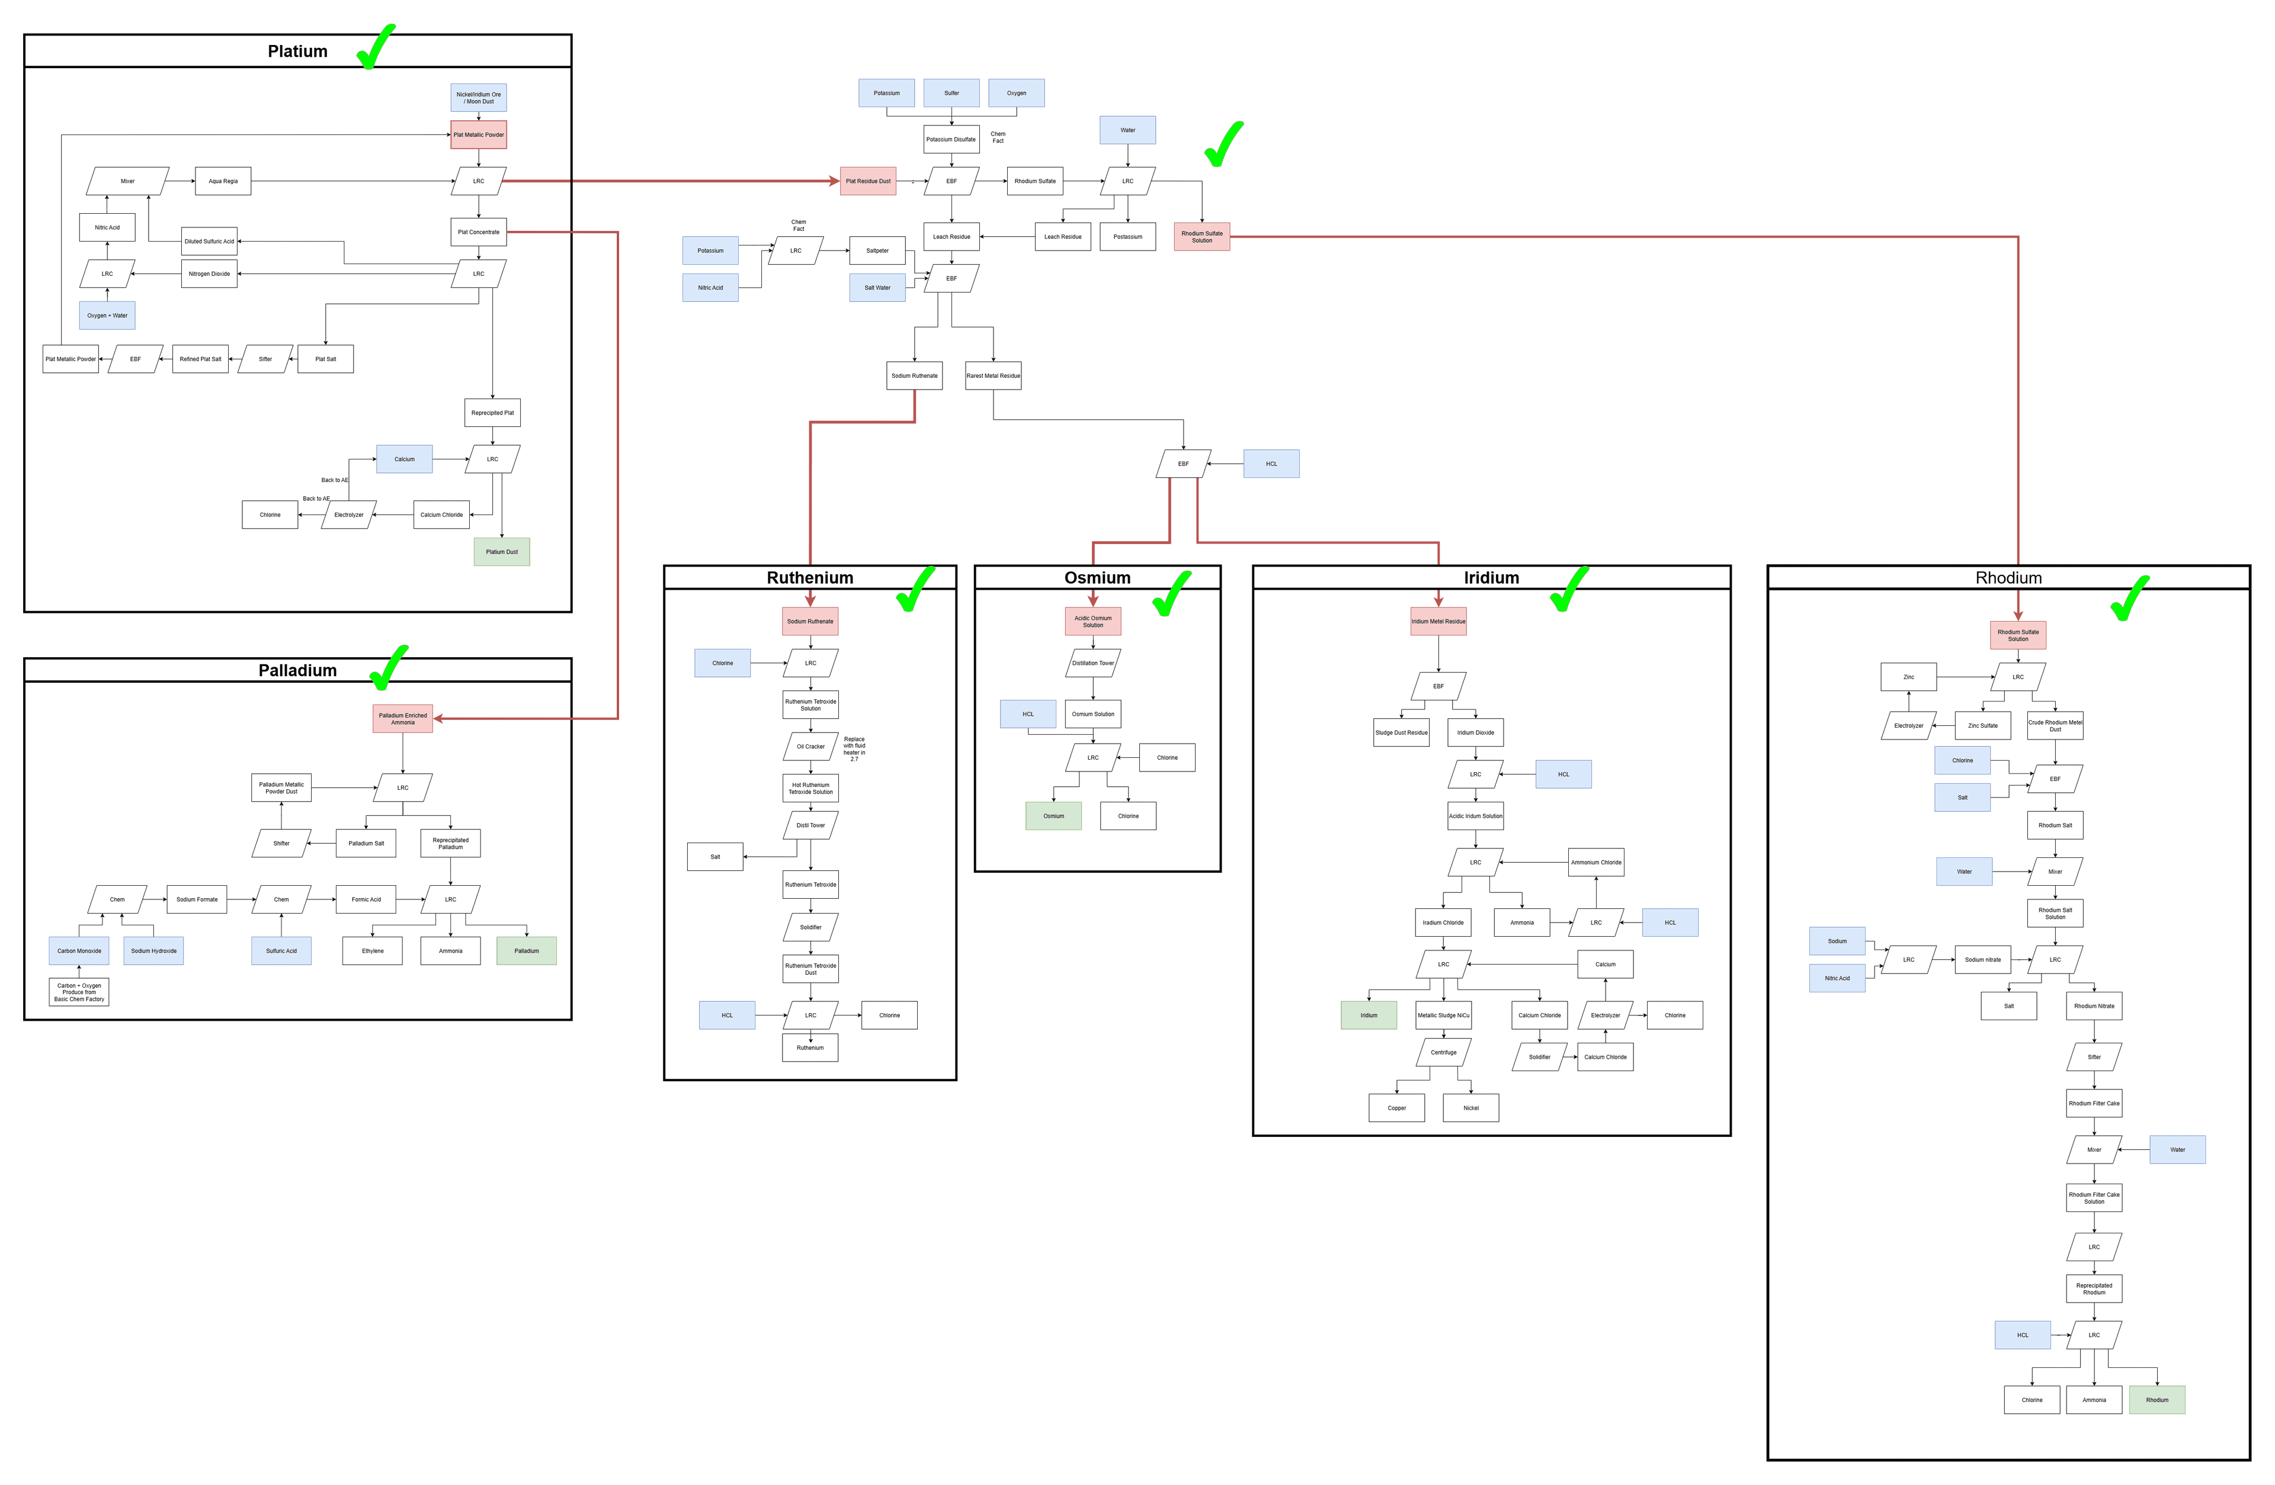Screen dimensions: 2275x1485
Task: Click the Carbon Monoxide input node
Action: click(x=78, y=951)
